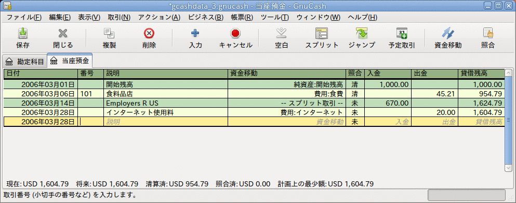Click the 入金 column header
516x203 pixels.
(388, 73)
